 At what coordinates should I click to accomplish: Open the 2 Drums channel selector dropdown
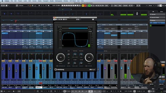[24, 5]
